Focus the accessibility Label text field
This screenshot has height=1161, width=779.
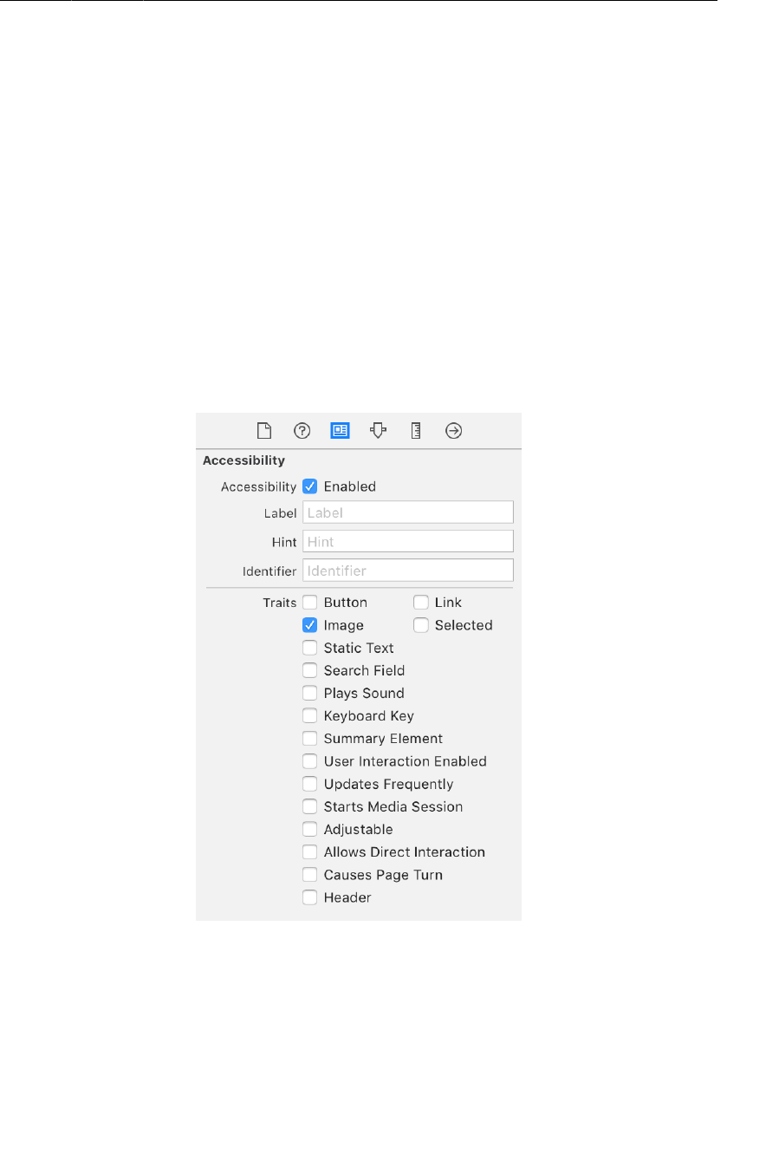[408, 512]
